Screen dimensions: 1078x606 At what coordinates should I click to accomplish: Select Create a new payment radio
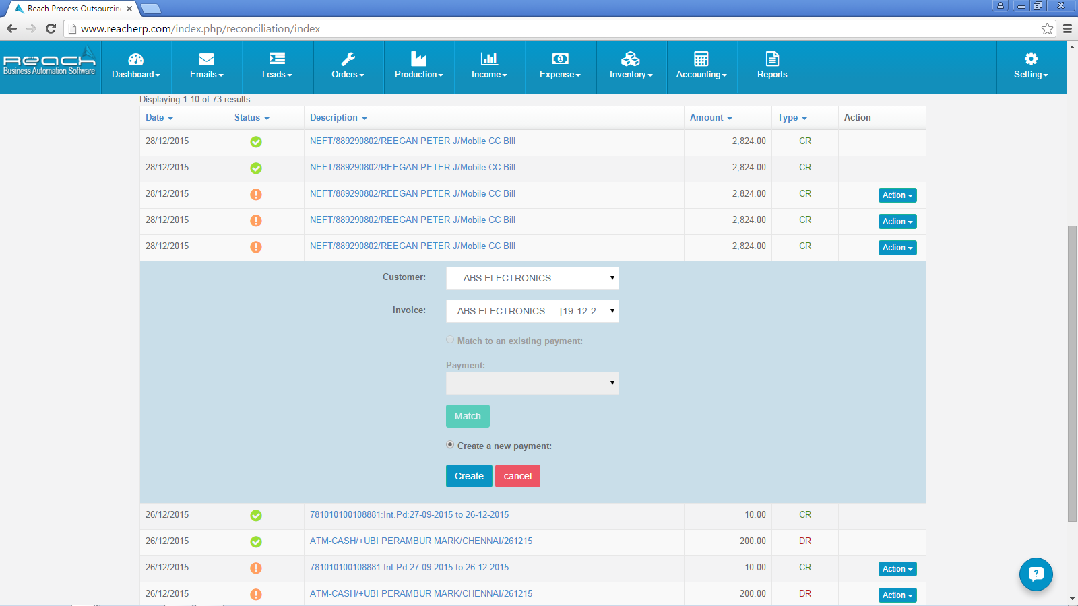pyautogui.click(x=450, y=445)
